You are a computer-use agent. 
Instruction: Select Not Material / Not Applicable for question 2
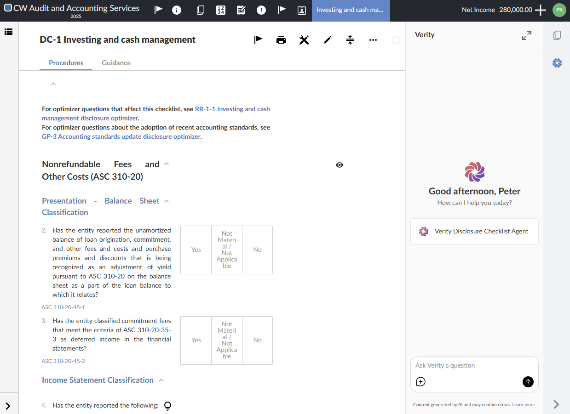(x=227, y=250)
